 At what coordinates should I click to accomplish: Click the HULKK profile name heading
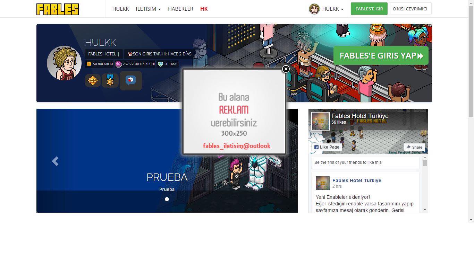pyautogui.click(x=100, y=42)
